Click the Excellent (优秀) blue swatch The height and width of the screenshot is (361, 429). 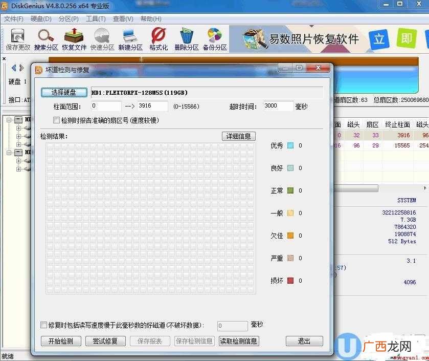tap(290, 145)
